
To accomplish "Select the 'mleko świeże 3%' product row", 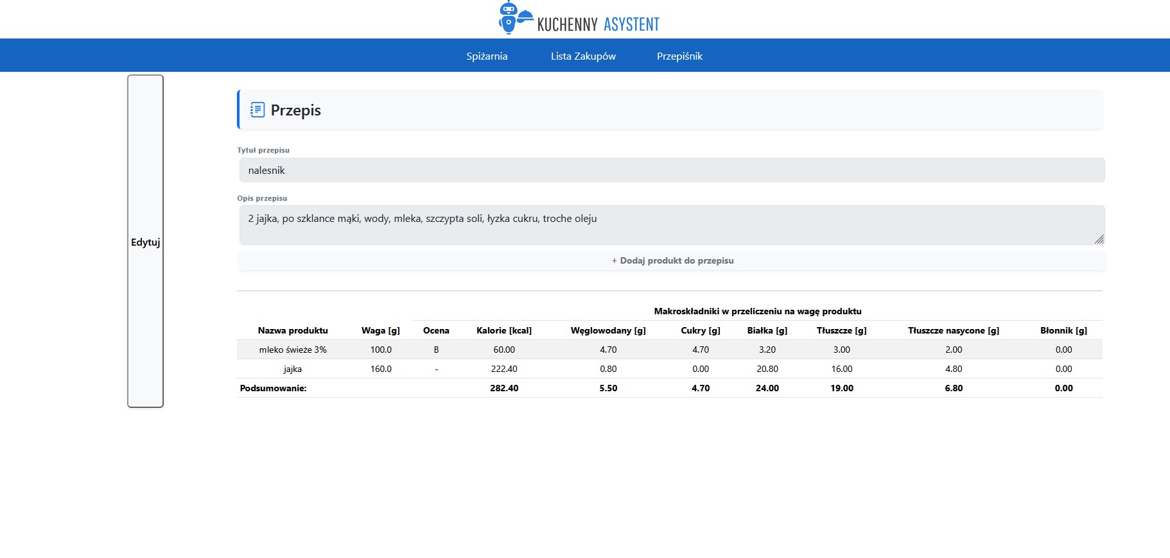I will pyautogui.click(x=670, y=350).
